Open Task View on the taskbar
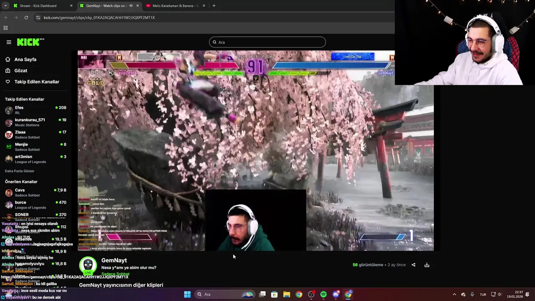Viewport: 535px width, 301px height. [262, 294]
